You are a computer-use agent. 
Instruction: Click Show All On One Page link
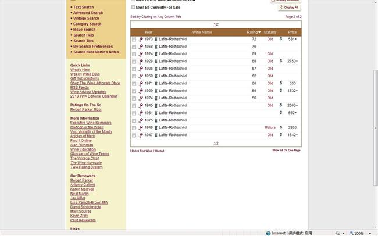[286, 150]
